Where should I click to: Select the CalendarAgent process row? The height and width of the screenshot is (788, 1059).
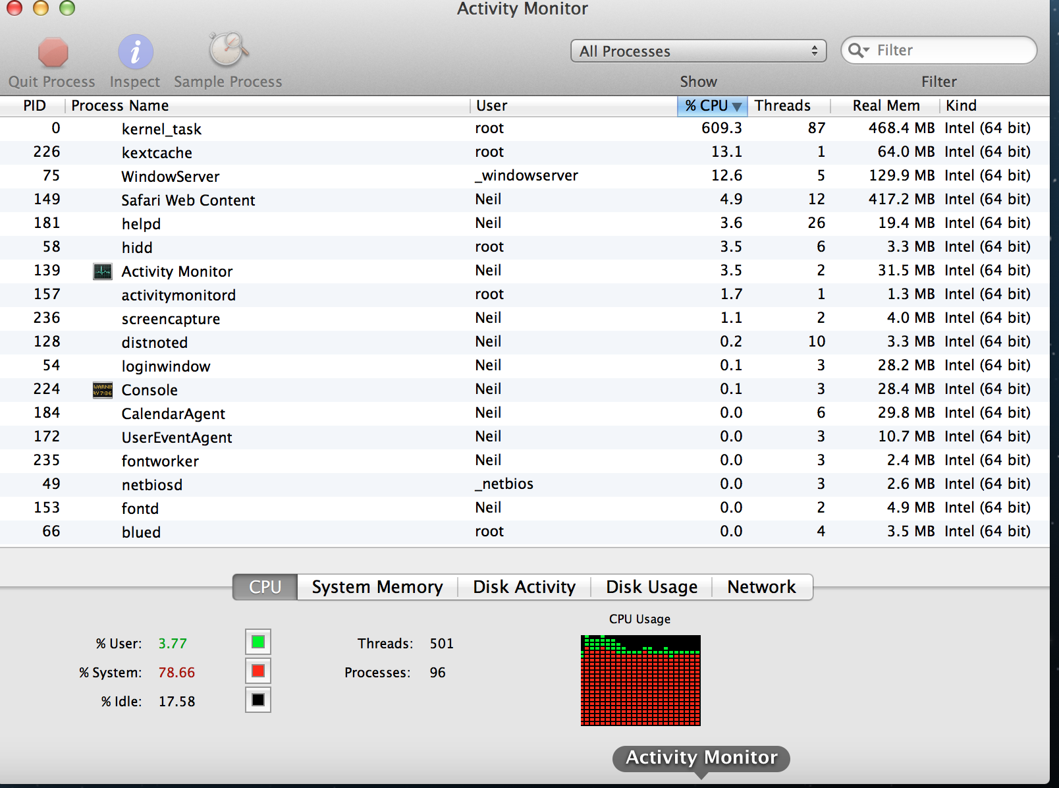click(x=525, y=413)
